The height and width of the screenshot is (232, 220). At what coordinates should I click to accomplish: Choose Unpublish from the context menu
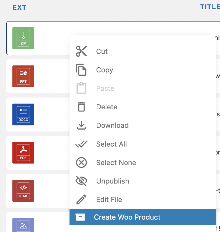(x=112, y=181)
